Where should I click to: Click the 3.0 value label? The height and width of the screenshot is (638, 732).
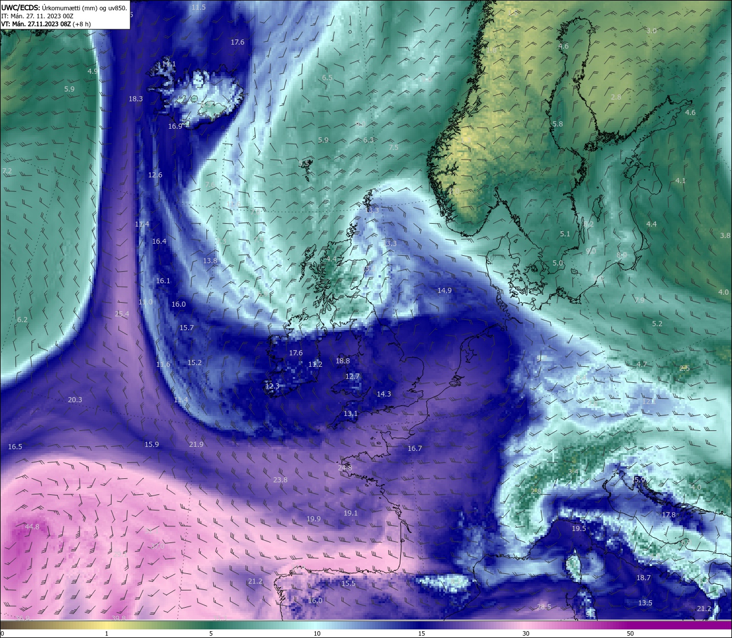[651, 30]
